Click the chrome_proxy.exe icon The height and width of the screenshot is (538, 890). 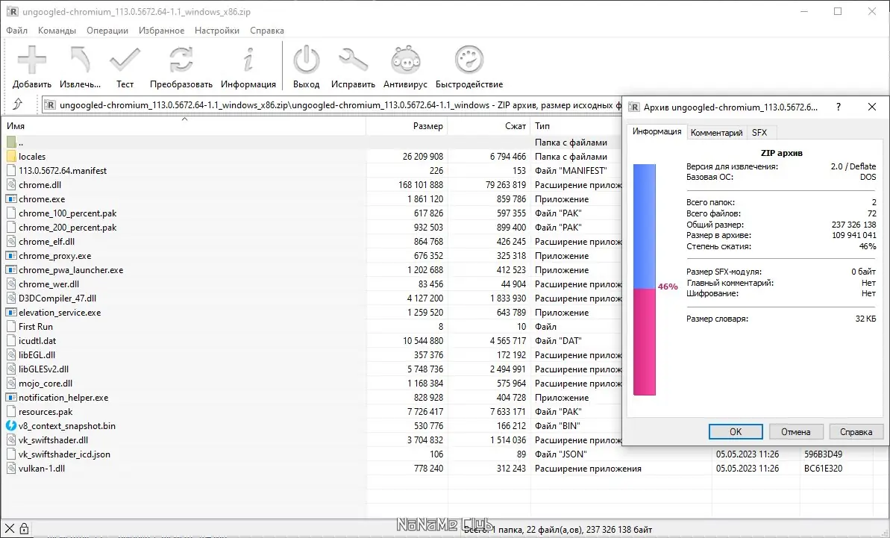point(11,256)
